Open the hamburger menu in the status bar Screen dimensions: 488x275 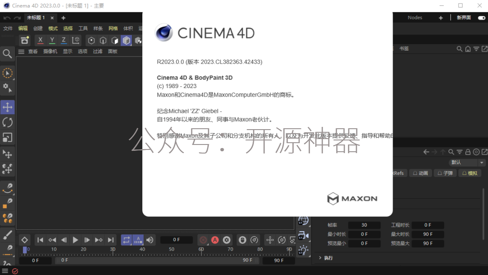pos(5,271)
